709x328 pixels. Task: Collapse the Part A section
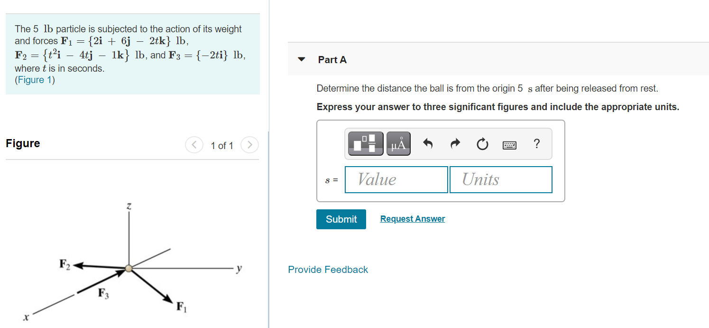[x=302, y=59]
